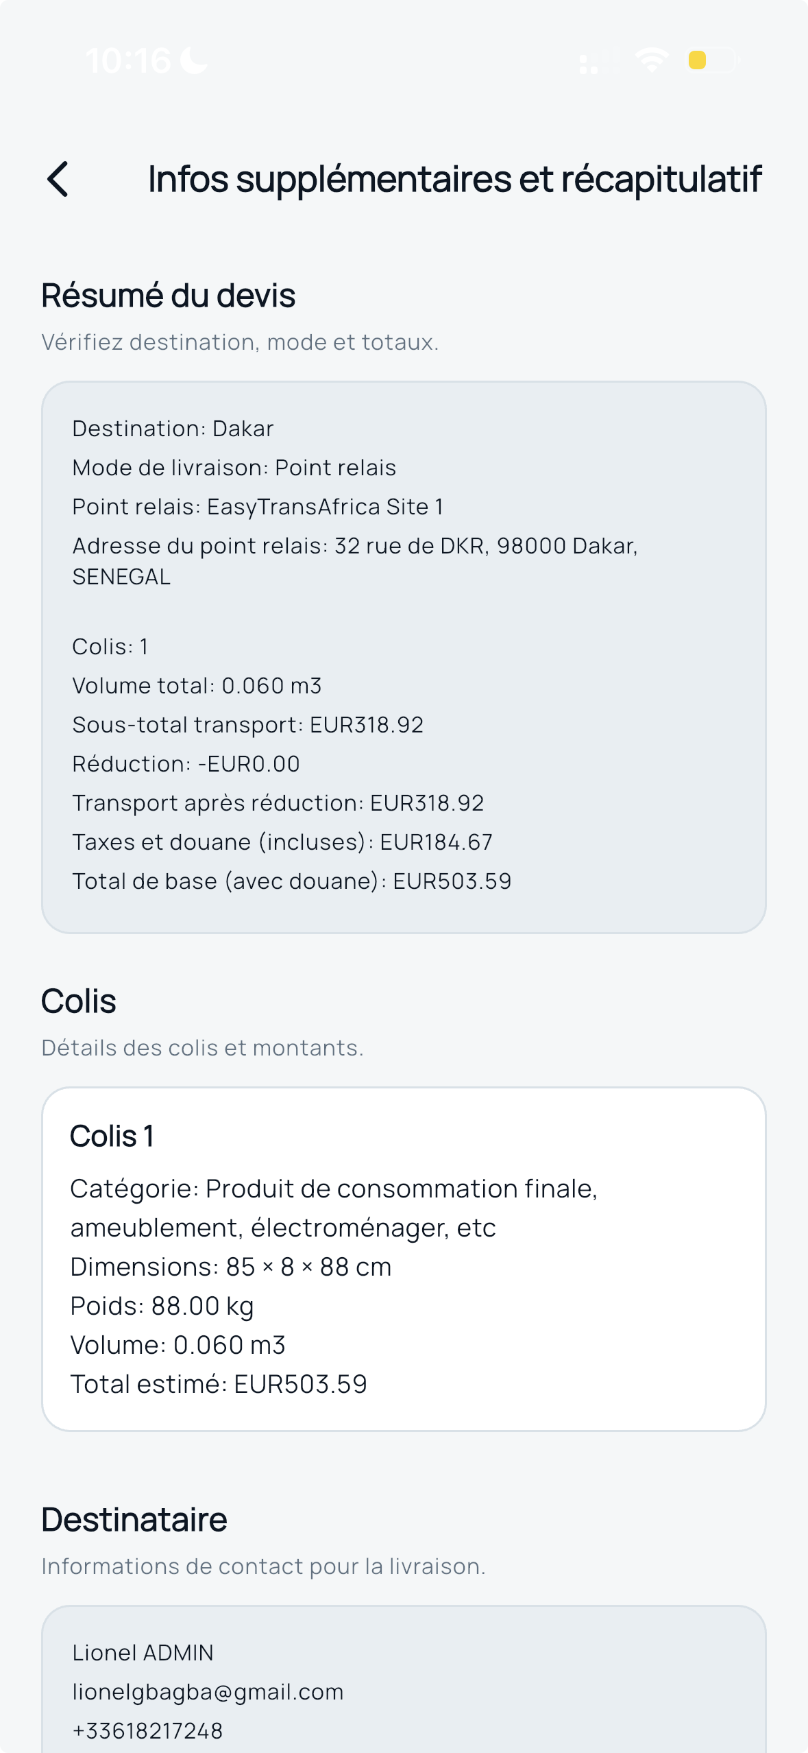The height and width of the screenshot is (1753, 808).
Task: Tap the page title Infos supplémentaires et récapitulatif
Action: [454, 179]
